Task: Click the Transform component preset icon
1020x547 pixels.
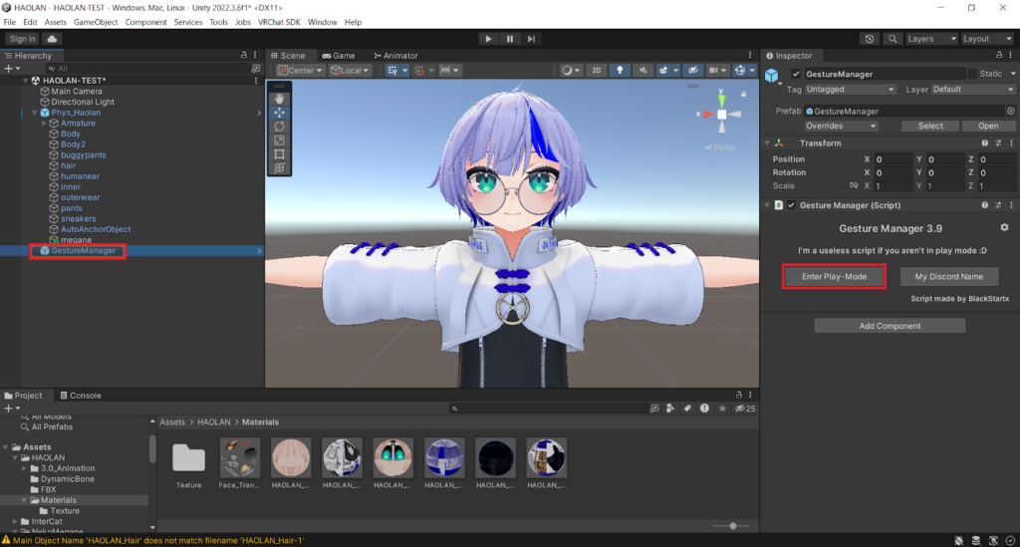Action: [x=998, y=143]
